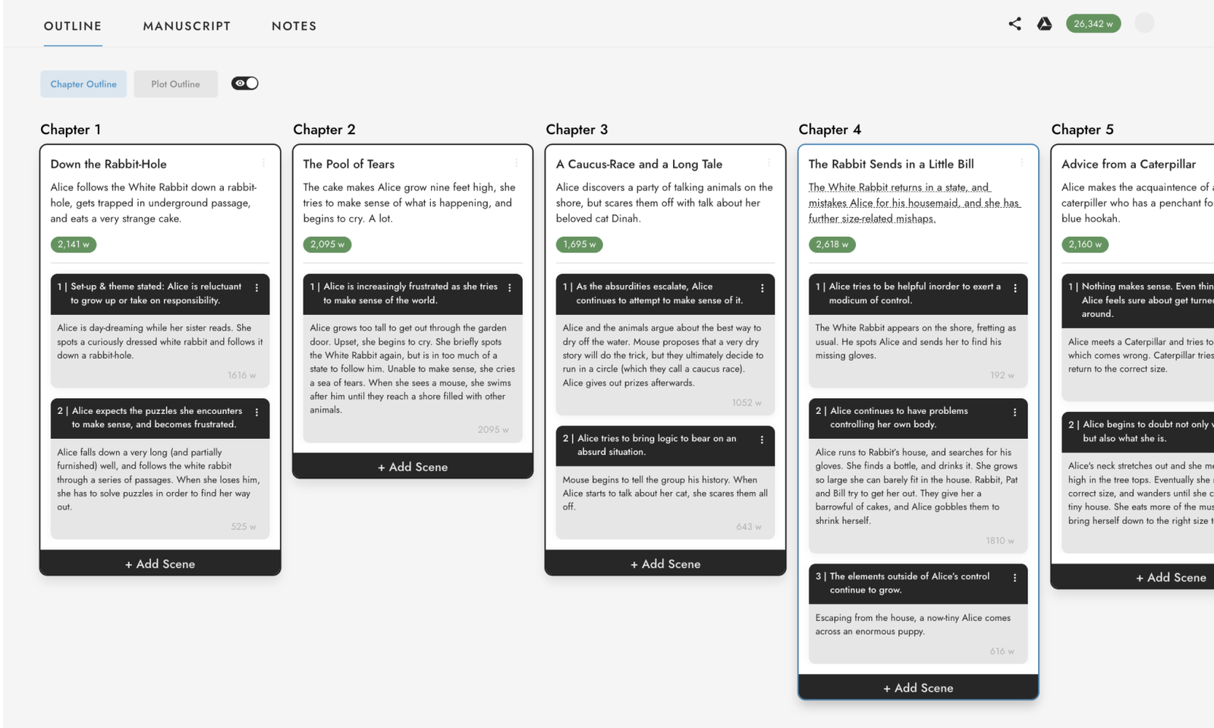Click Add Scene under Chapter 4
1214x728 pixels.
[x=917, y=687]
